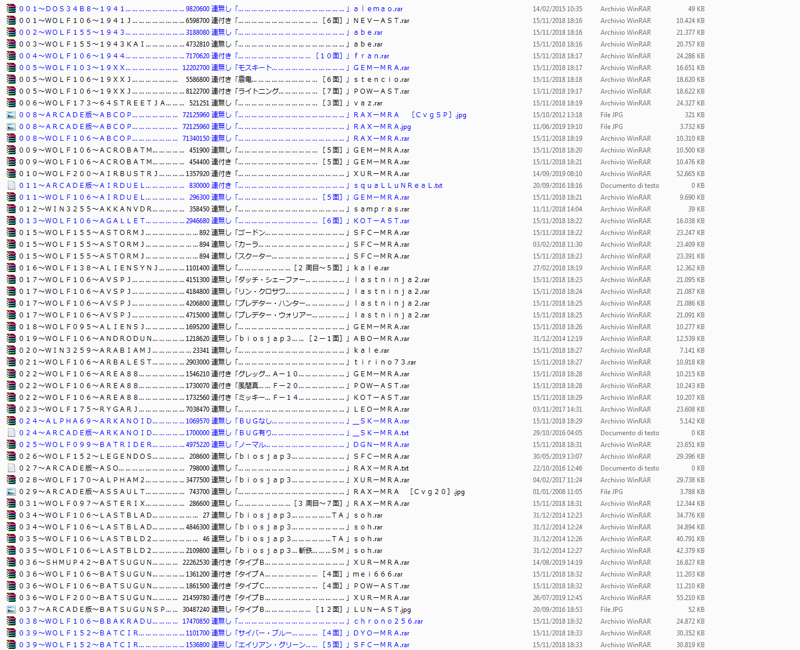Select file name 018~WOLF095~ALIENSJ GEM-MRA.rar
The image size is (800, 650).
coord(214,327)
